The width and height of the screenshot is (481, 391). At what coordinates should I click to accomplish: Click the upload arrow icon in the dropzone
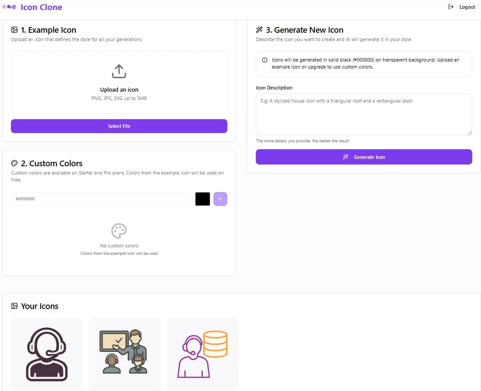pyautogui.click(x=119, y=71)
